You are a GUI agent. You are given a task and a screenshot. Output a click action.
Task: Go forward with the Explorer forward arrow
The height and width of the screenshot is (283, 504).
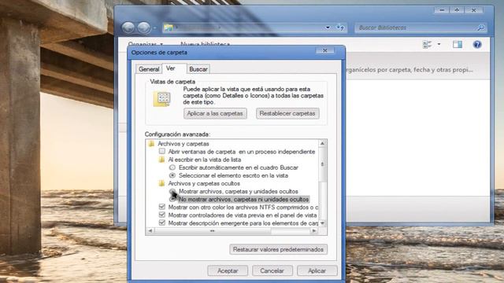143,28
